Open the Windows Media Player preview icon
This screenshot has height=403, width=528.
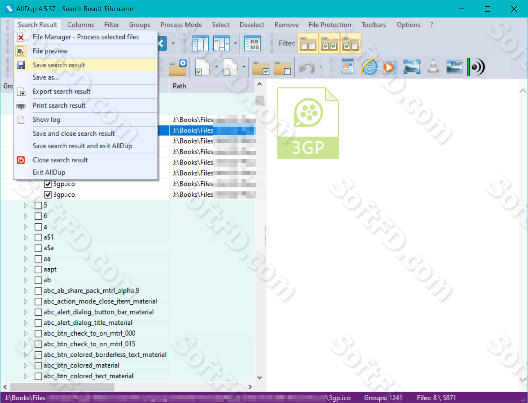point(390,67)
